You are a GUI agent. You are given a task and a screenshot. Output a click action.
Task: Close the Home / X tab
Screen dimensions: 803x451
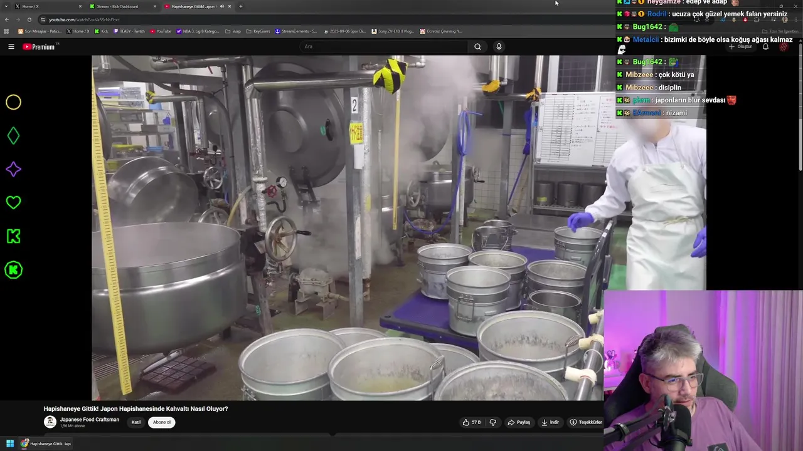(80, 6)
